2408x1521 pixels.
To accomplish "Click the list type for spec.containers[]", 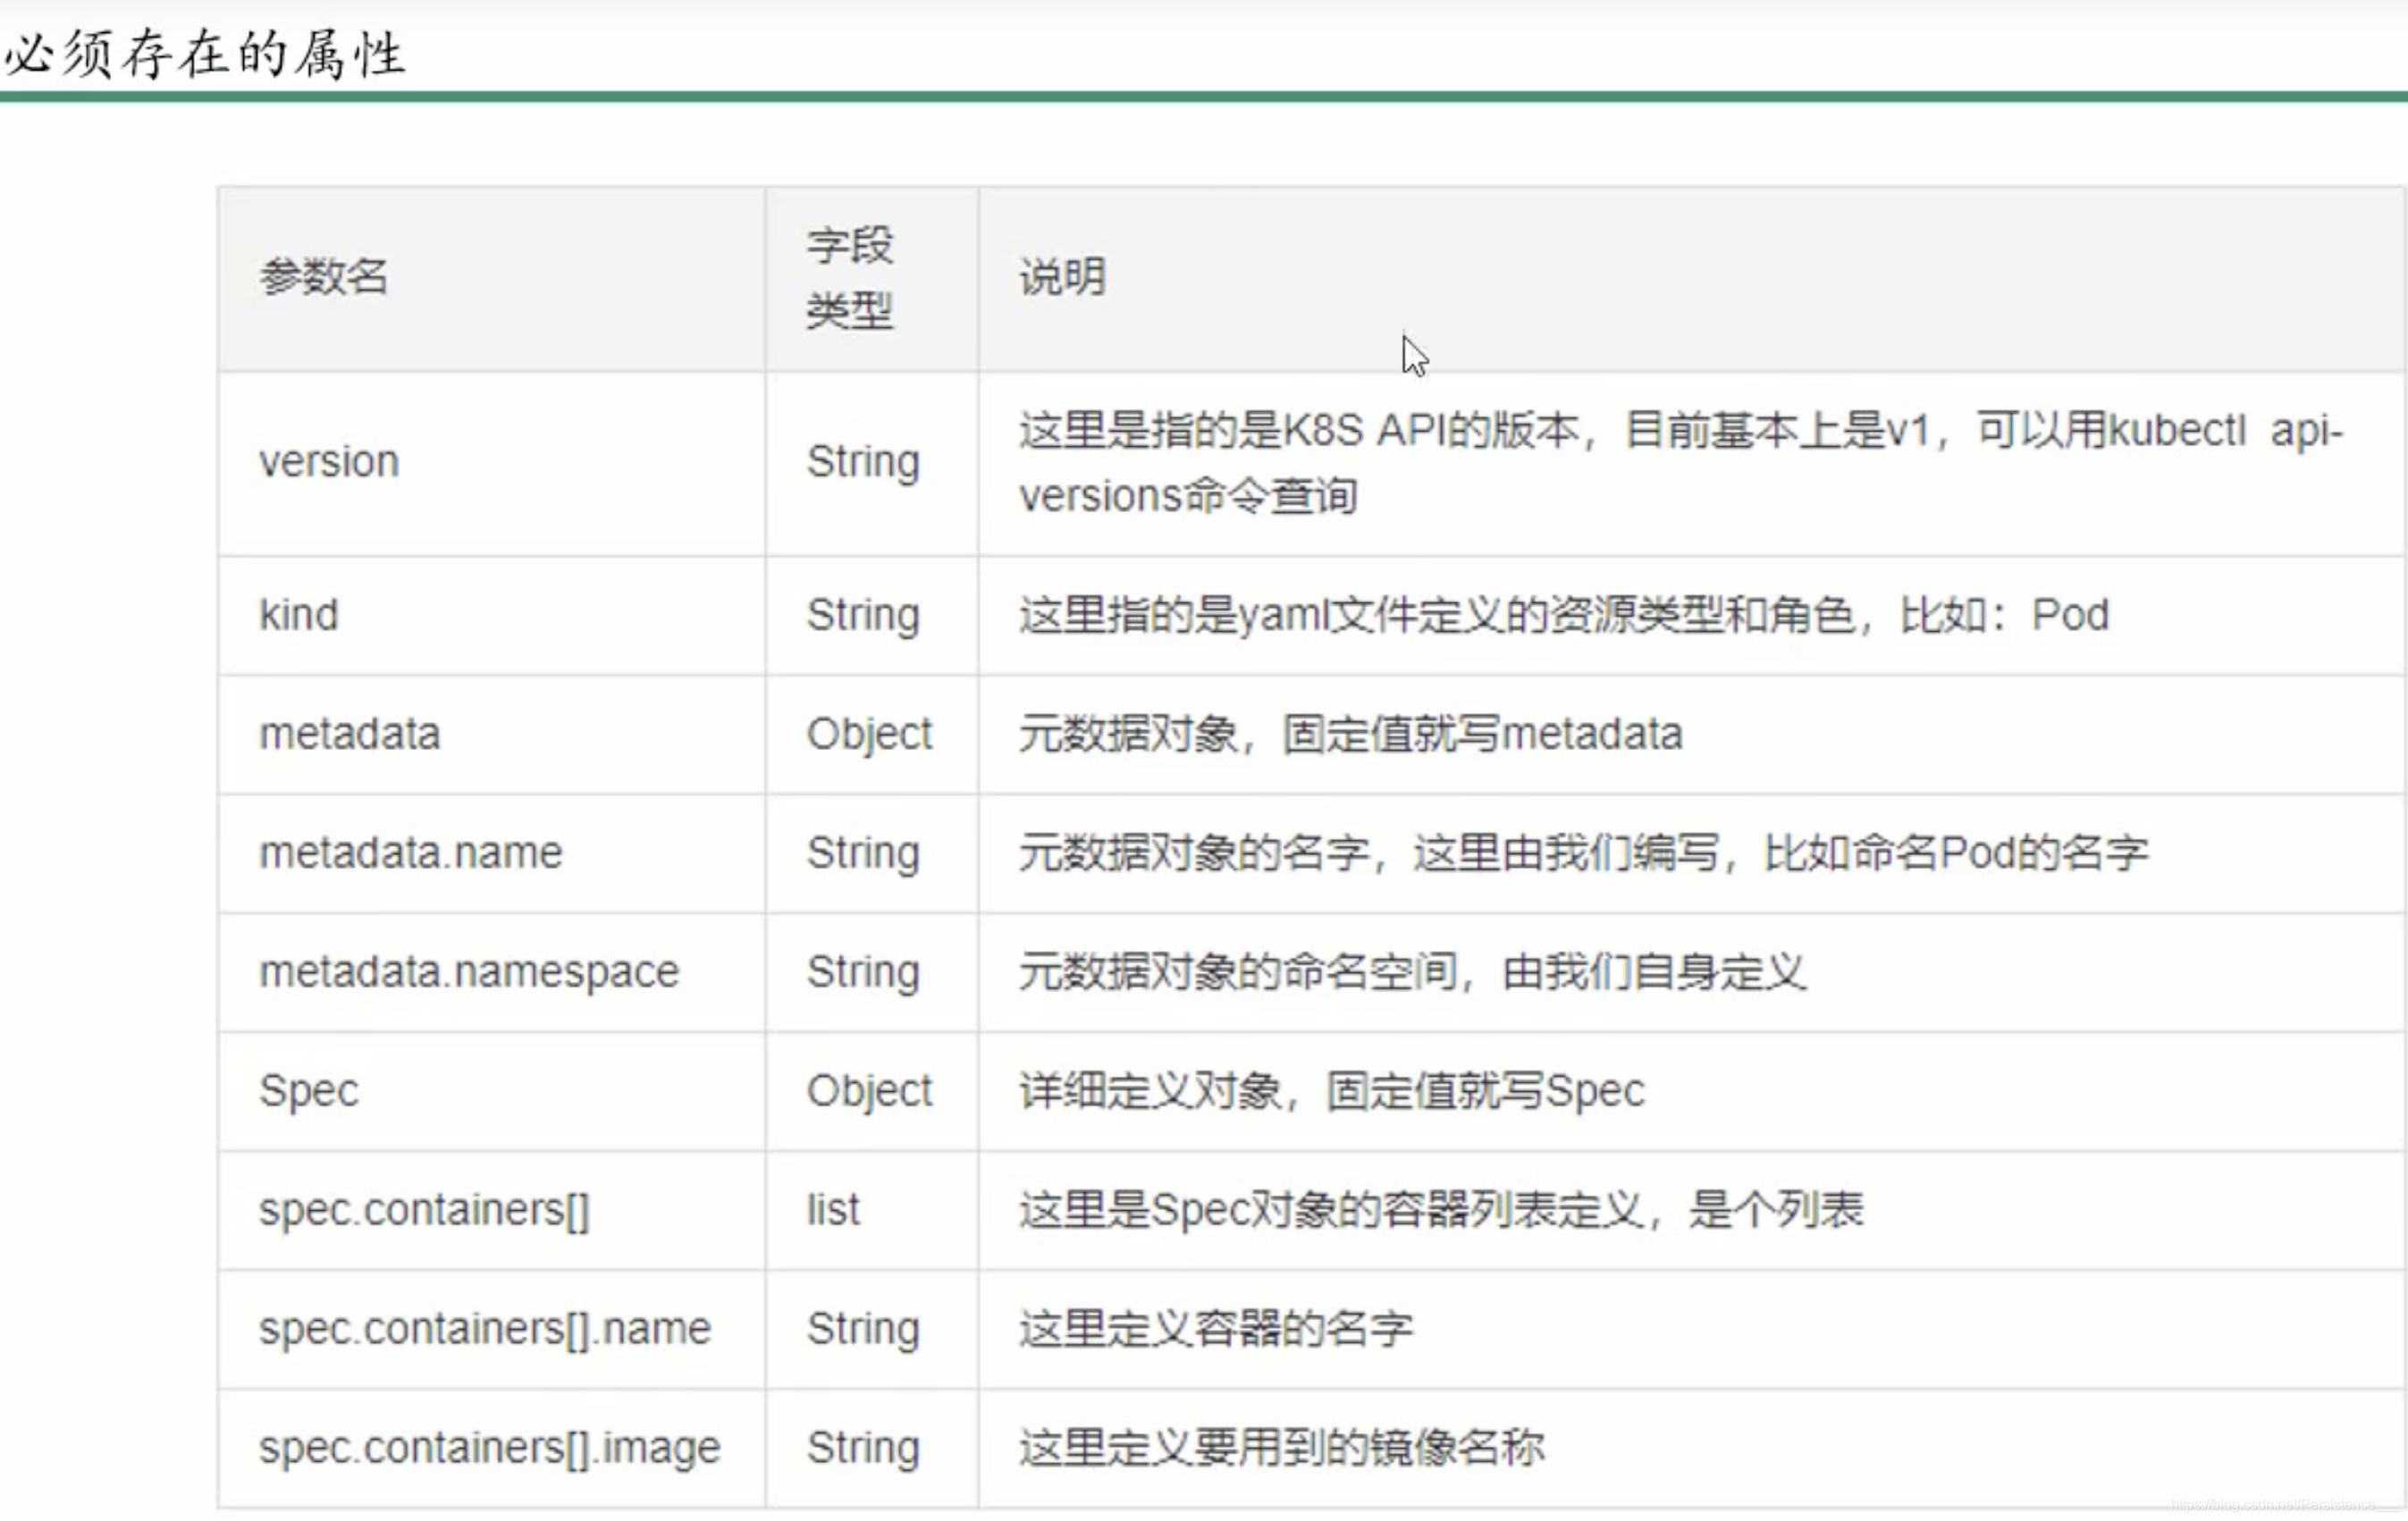I will click(x=832, y=1209).
